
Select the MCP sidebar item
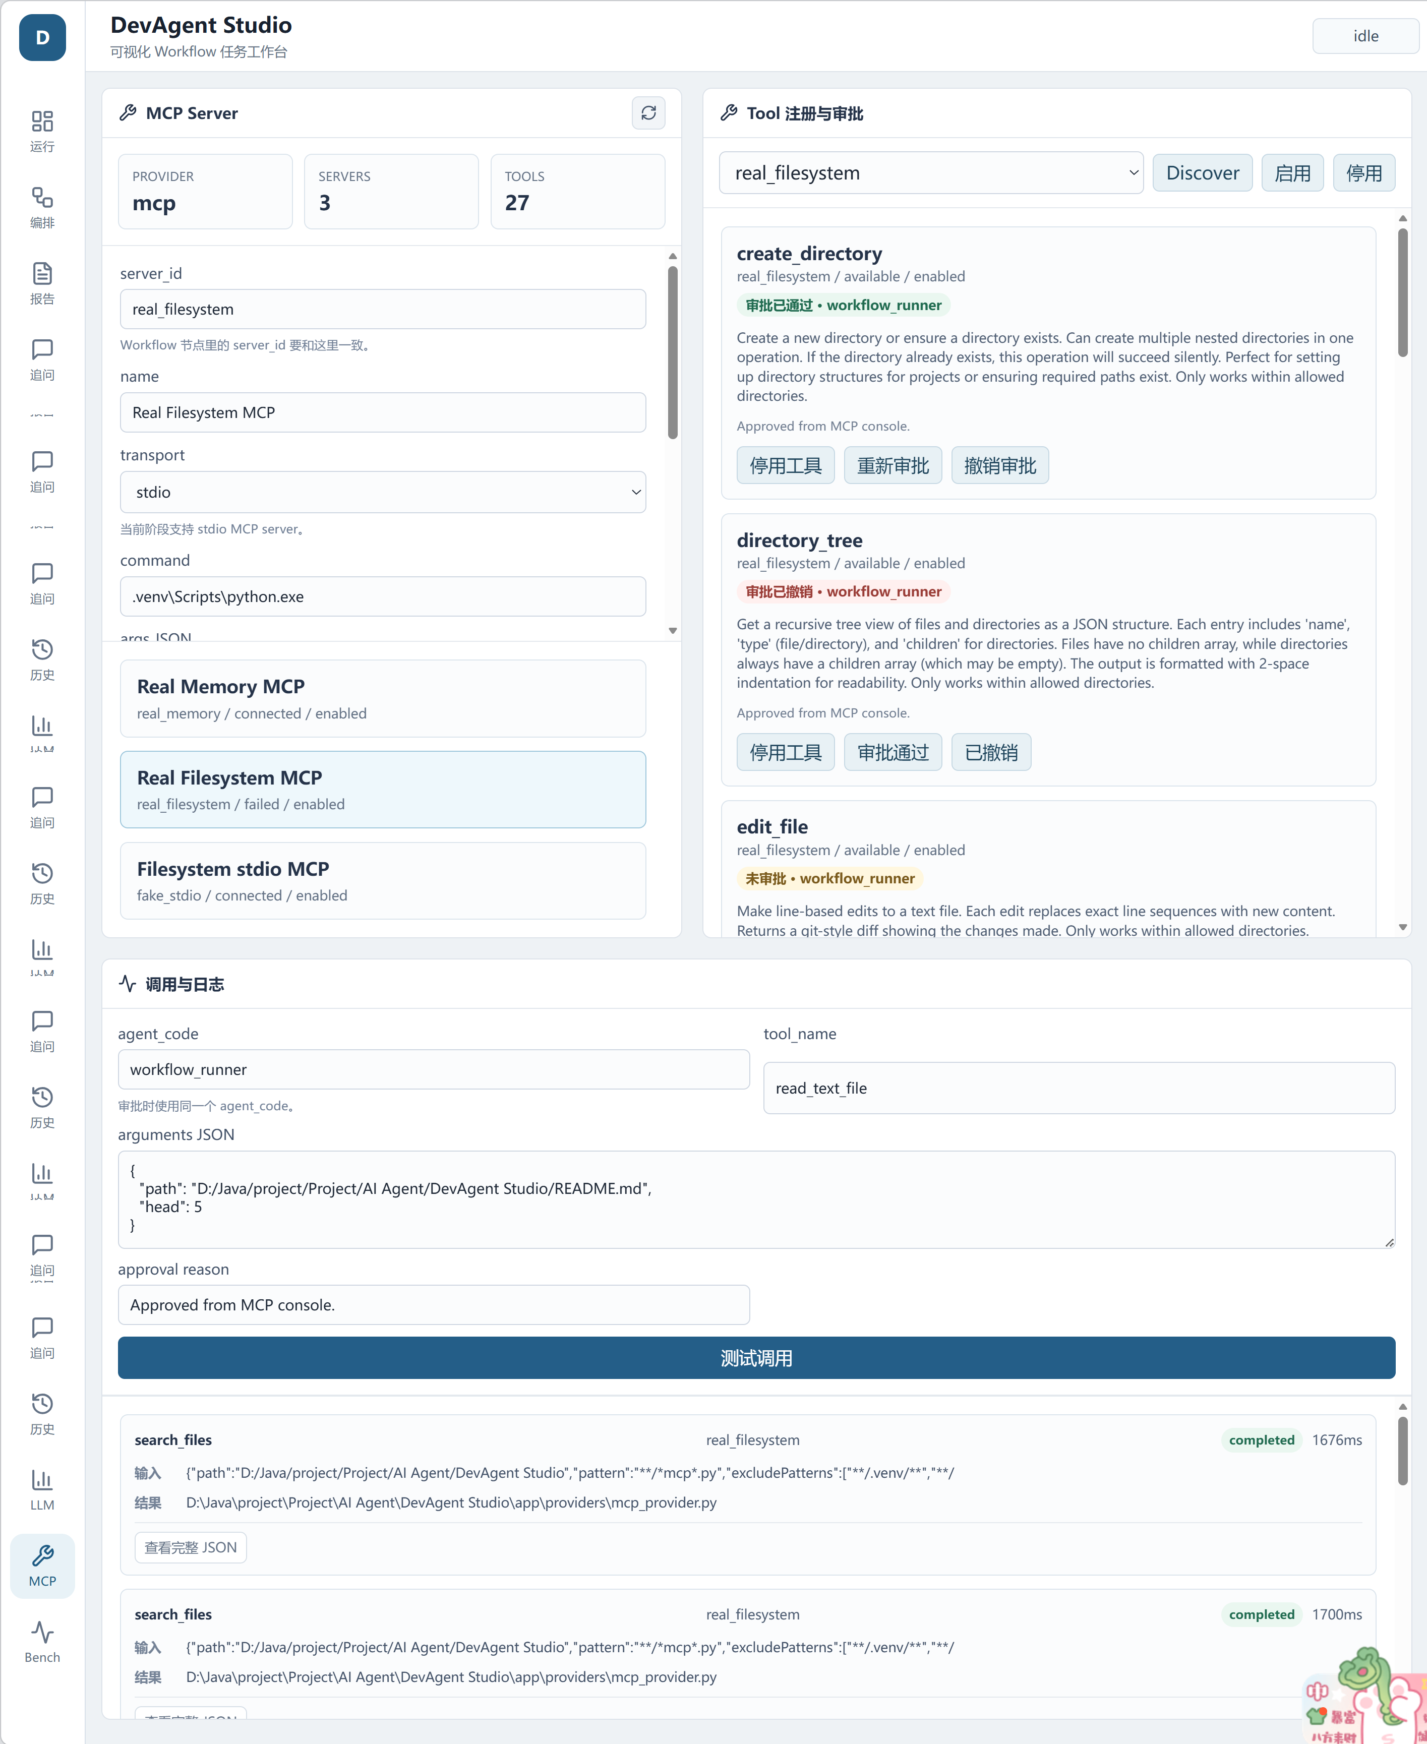tap(42, 1566)
